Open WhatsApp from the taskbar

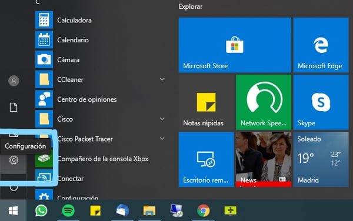(x=41, y=210)
